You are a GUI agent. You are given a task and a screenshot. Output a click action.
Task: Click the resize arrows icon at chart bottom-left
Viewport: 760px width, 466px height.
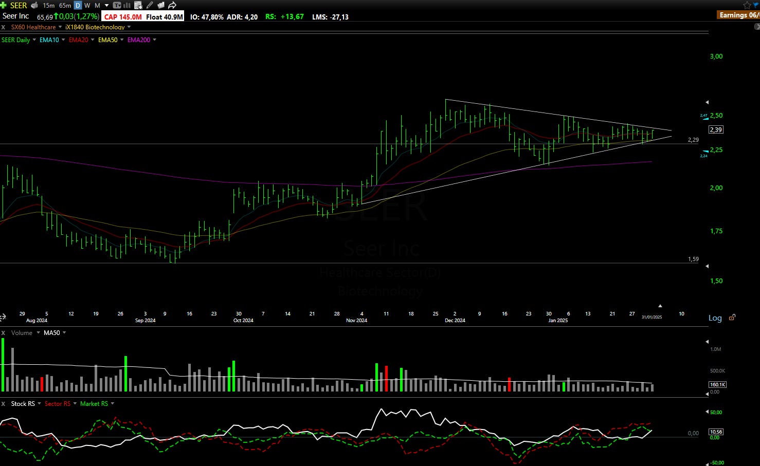[x=3, y=318]
